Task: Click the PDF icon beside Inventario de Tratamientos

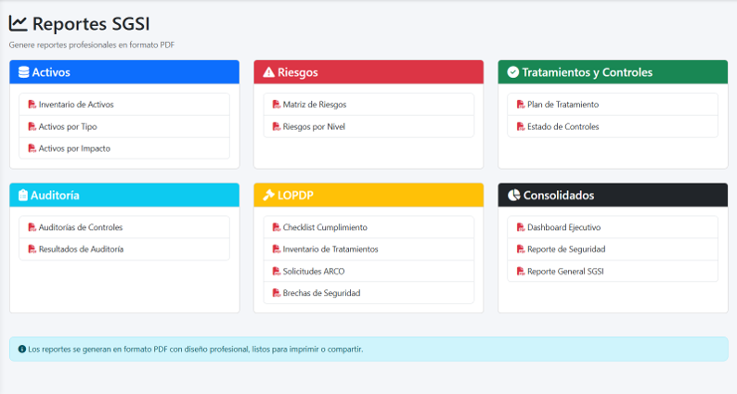Action: (277, 248)
